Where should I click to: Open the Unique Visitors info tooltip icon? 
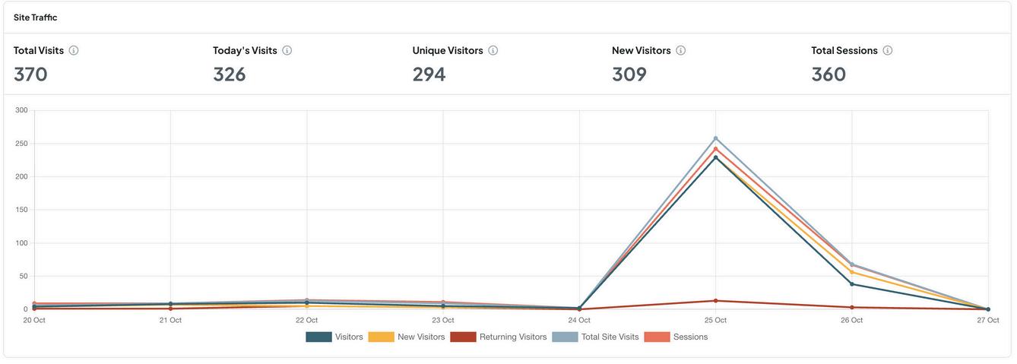pyautogui.click(x=493, y=50)
